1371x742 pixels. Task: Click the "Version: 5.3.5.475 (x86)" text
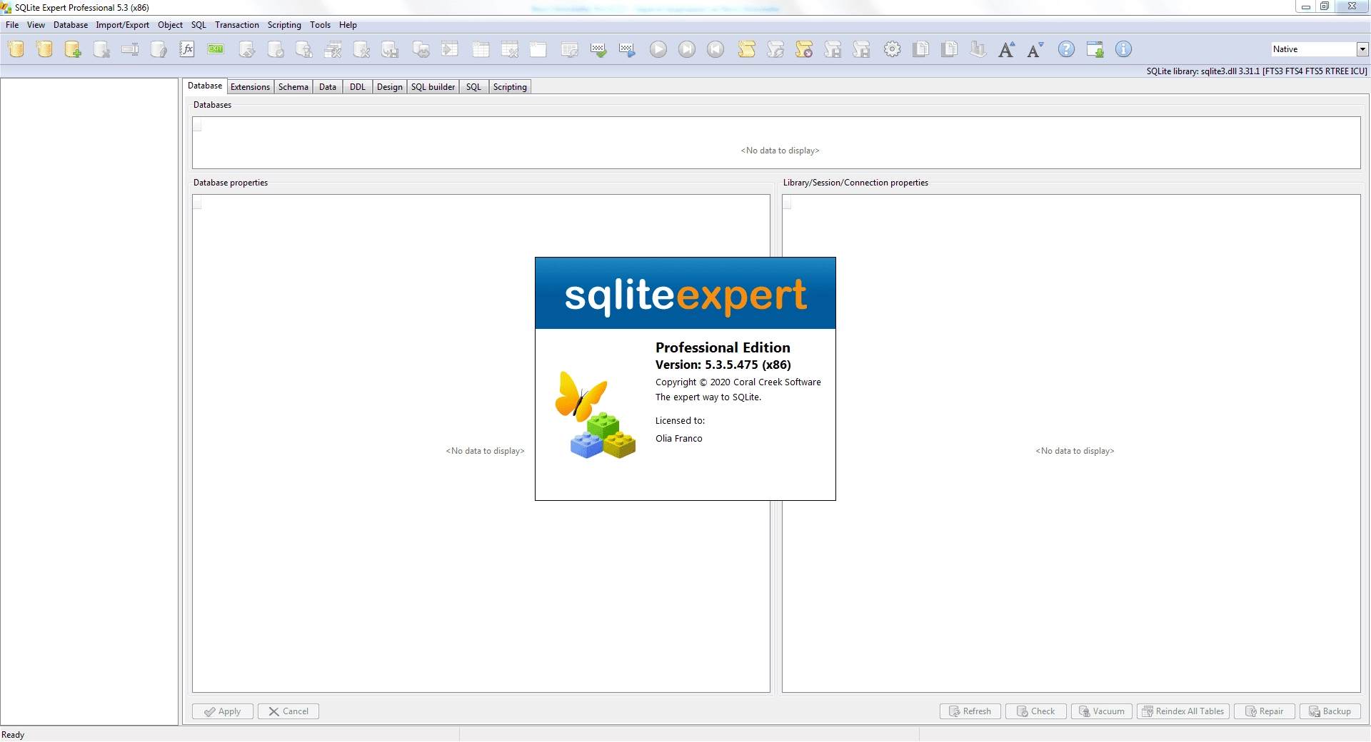[723, 365]
